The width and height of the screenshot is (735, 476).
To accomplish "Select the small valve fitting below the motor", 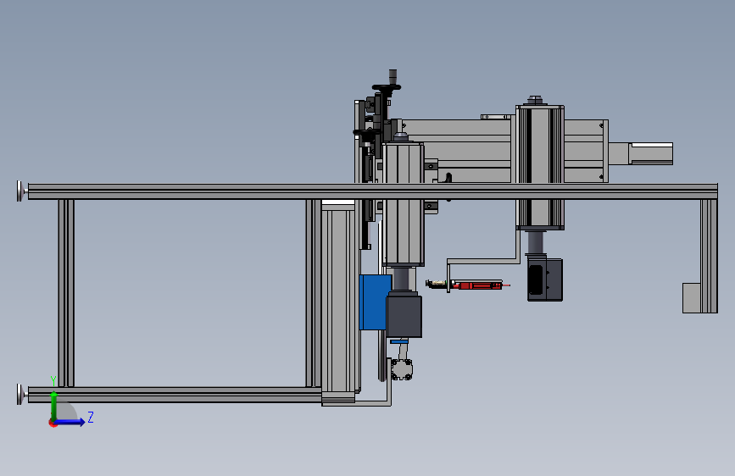I will [x=402, y=369].
